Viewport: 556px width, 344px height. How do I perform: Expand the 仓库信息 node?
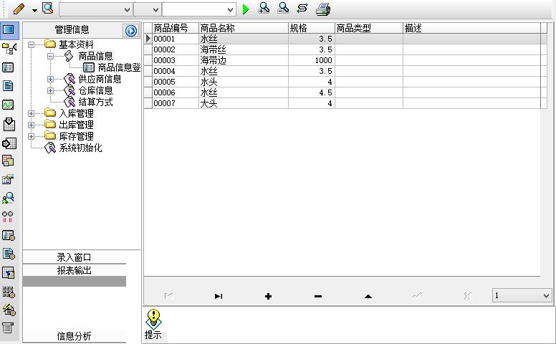click(50, 90)
